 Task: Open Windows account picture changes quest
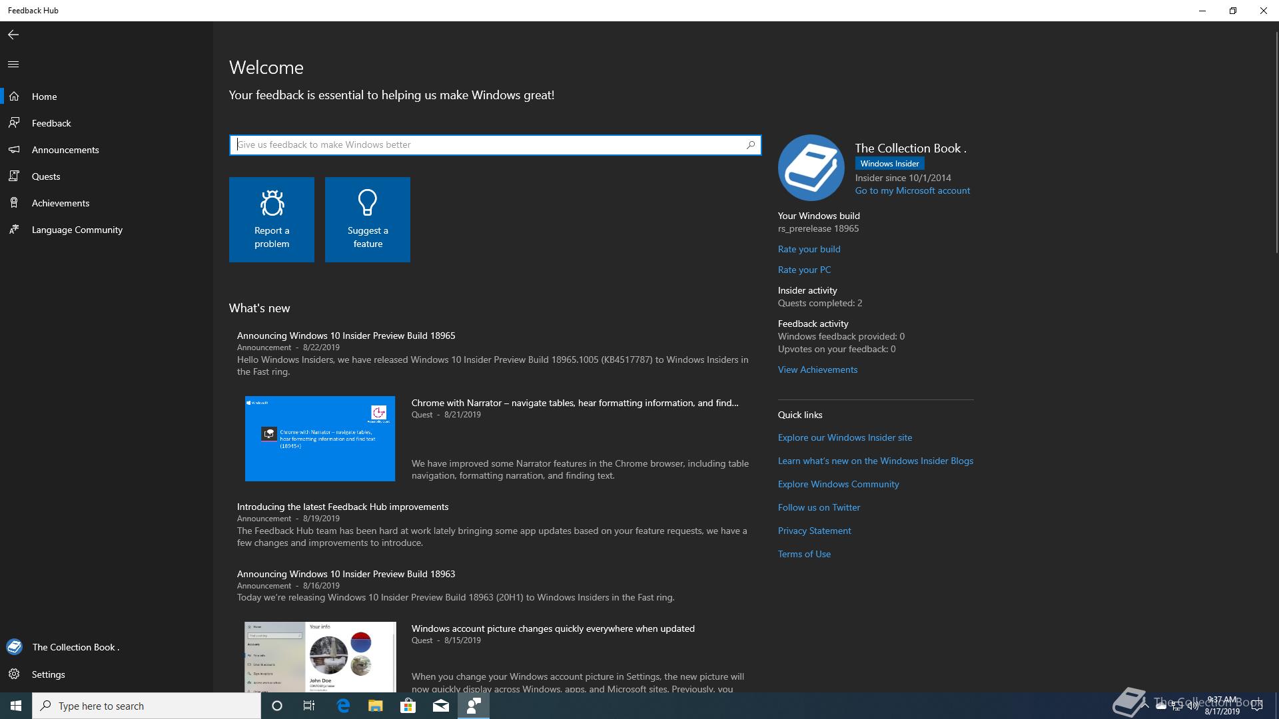click(553, 628)
